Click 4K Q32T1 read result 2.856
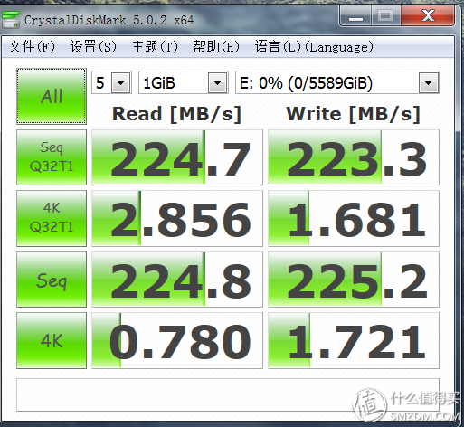The width and height of the screenshot is (464, 427). click(177, 218)
